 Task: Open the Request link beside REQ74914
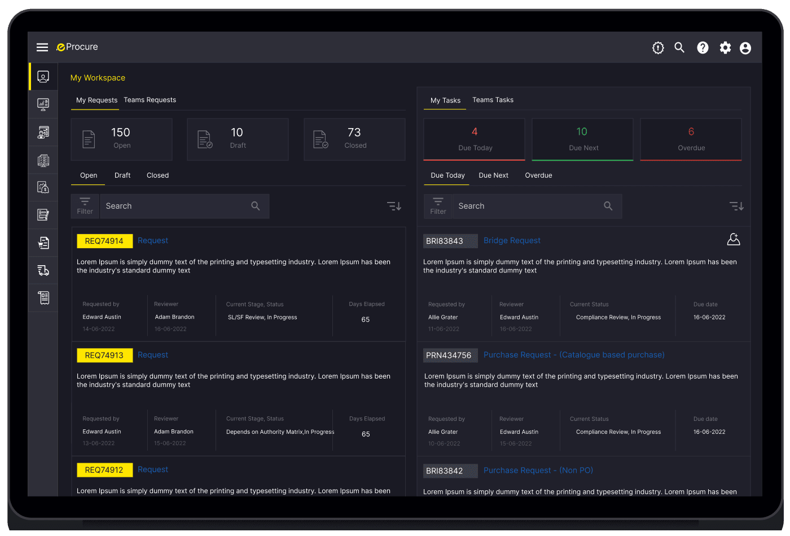[153, 240]
